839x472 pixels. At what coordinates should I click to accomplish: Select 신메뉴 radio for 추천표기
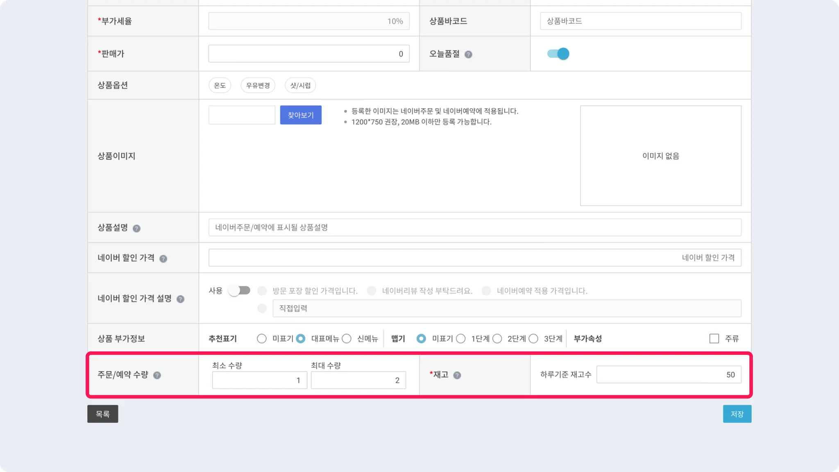coord(347,338)
